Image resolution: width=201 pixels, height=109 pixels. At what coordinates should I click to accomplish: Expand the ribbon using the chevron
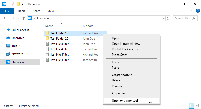pos(192,11)
